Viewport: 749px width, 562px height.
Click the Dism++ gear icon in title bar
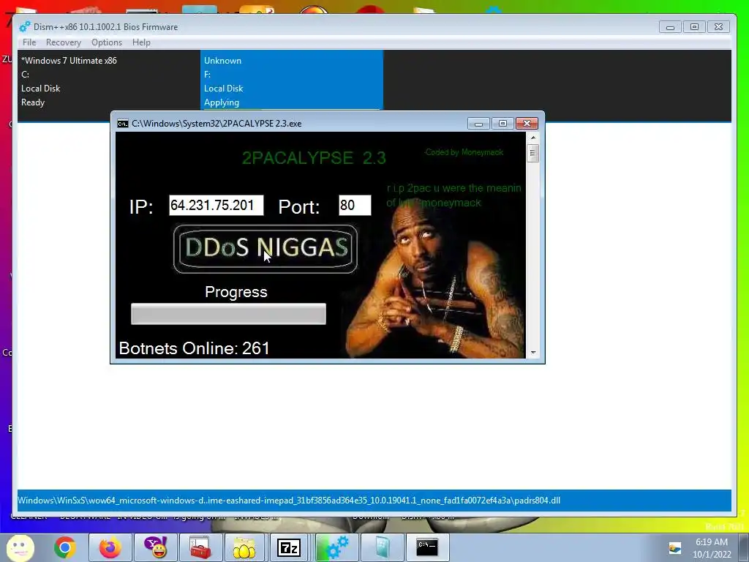[x=25, y=27]
